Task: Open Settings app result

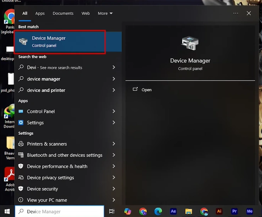Action: coord(35,123)
